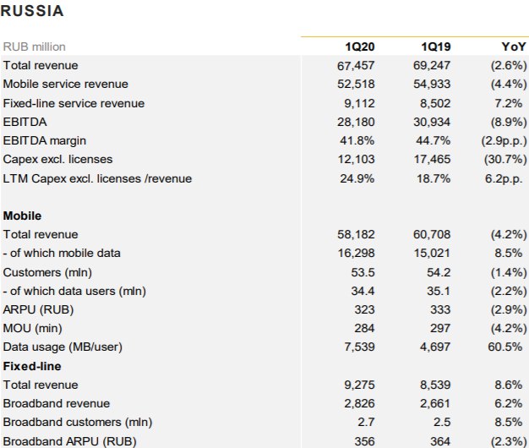This screenshot has width=529, height=448.
Task: Select 28,180 EBITDA value
Action: [356, 122]
